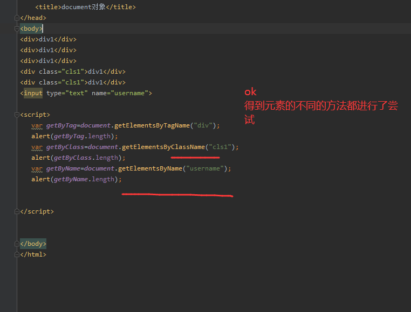The image size is (411, 312).
Task: Click the "username" value in the input tag
Action: click(129, 93)
